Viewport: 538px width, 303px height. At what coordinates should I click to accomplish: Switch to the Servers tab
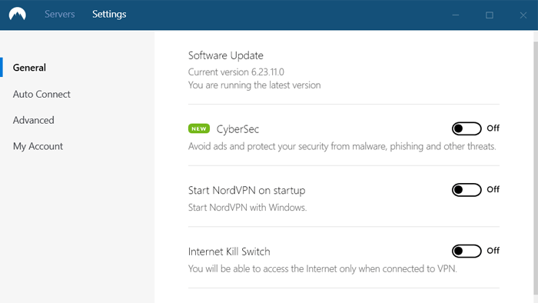click(60, 14)
